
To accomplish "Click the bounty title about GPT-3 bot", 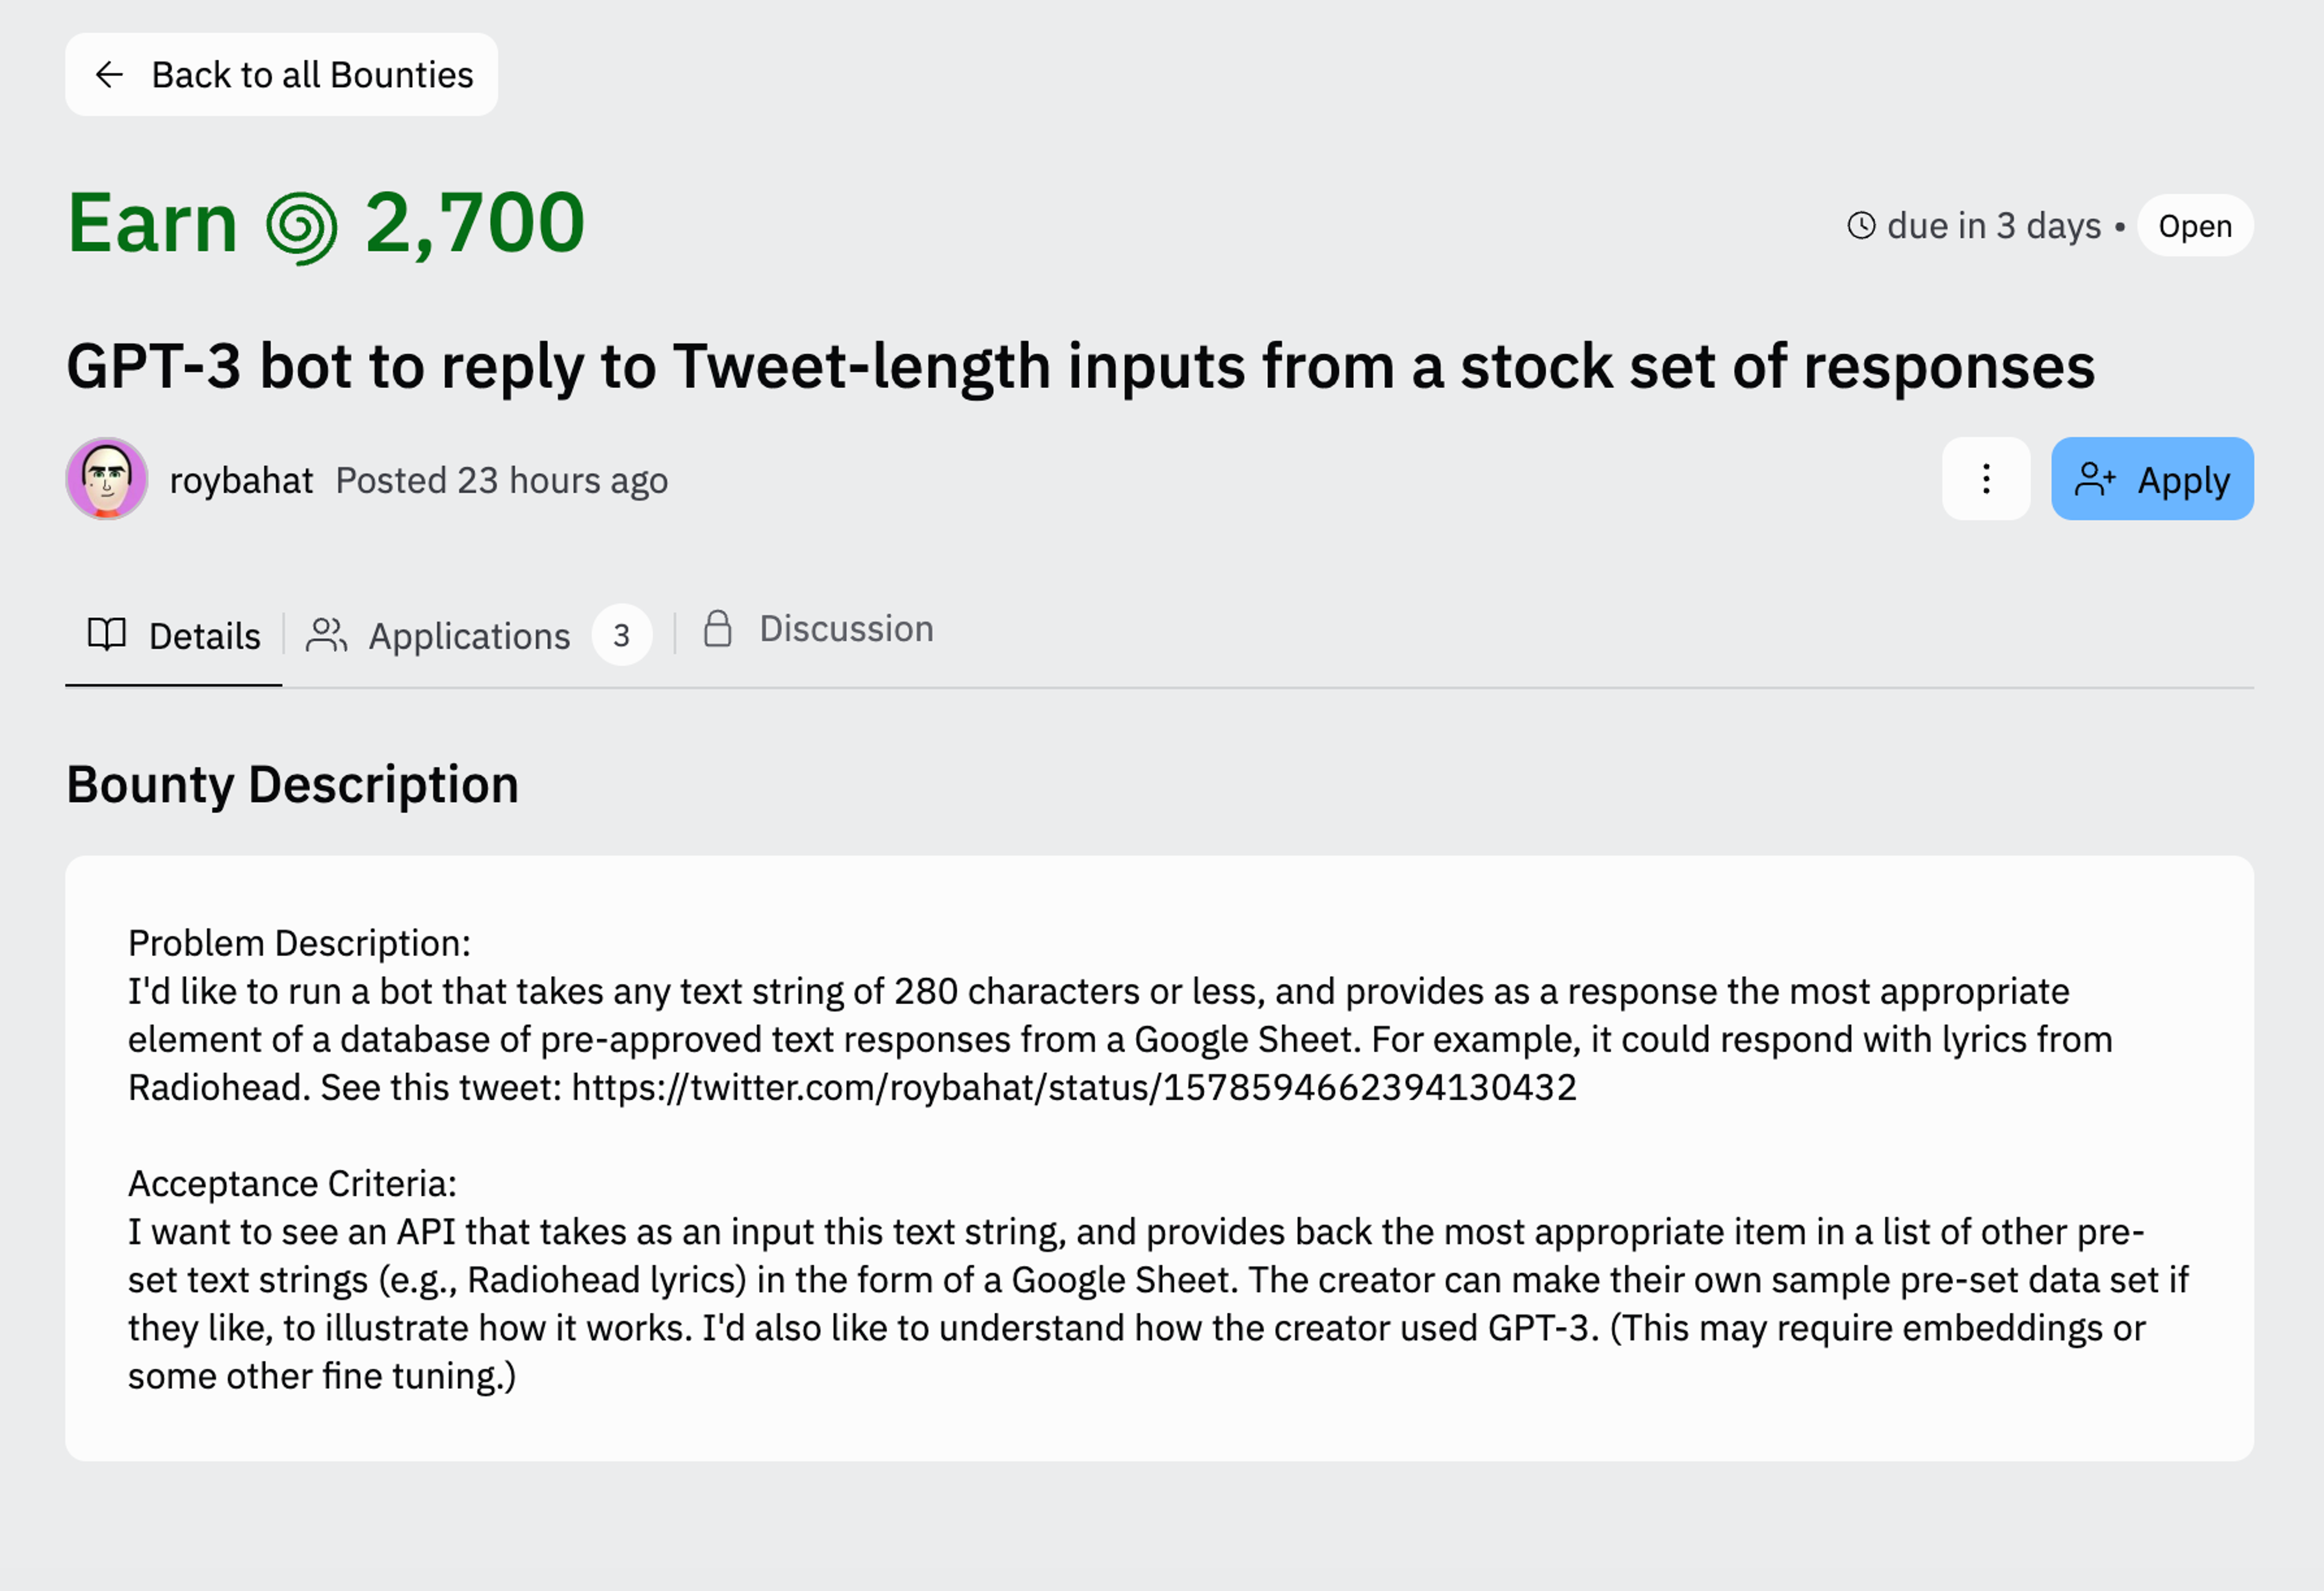I will pos(1080,366).
